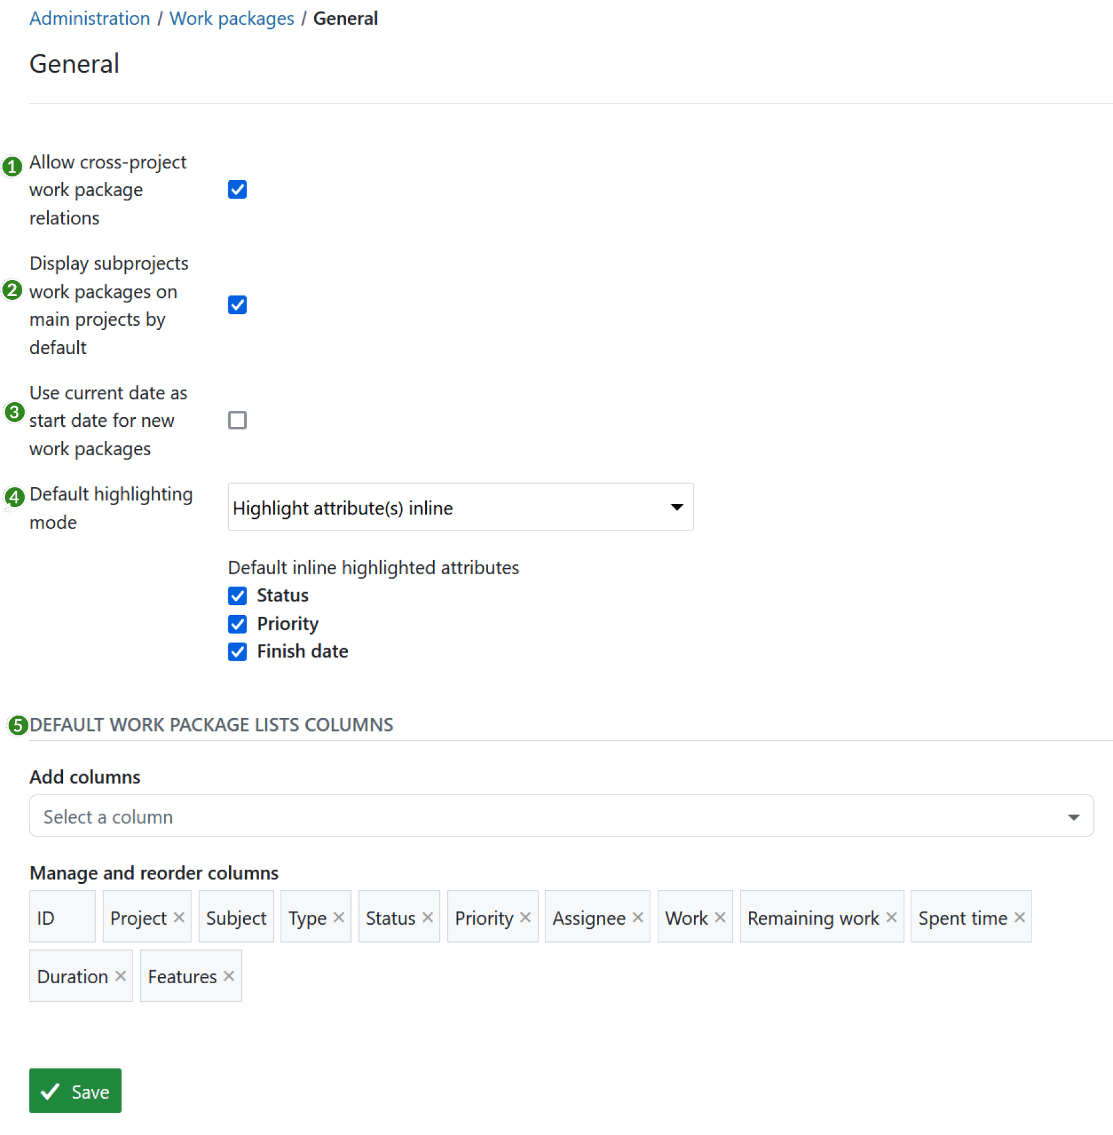Remove the Features column

(x=228, y=976)
